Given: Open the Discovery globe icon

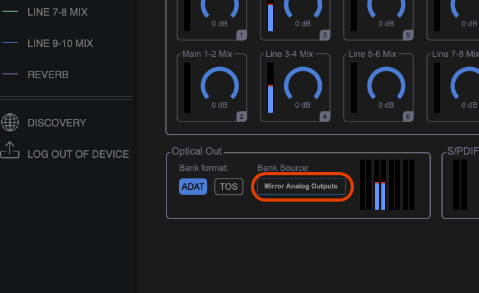Looking at the screenshot, I should (10, 123).
